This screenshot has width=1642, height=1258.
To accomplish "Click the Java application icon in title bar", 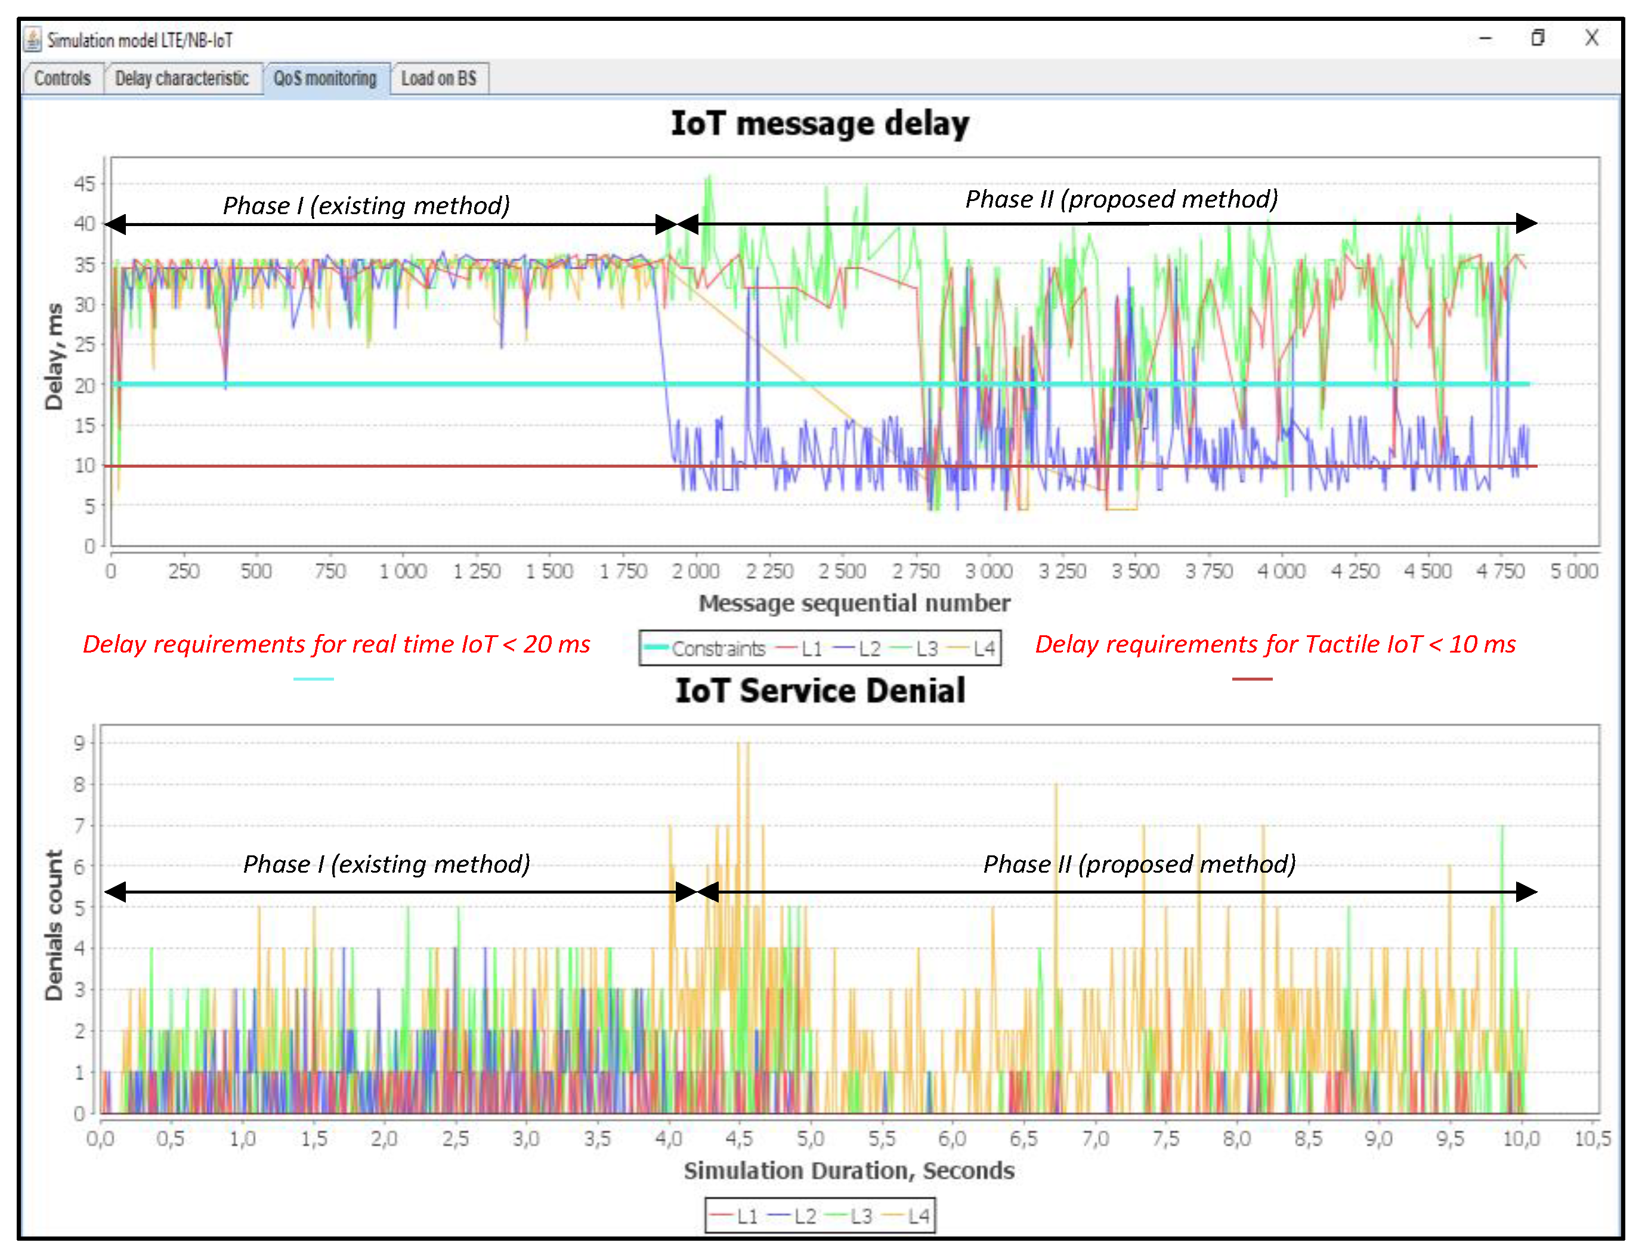I will 32,39.
